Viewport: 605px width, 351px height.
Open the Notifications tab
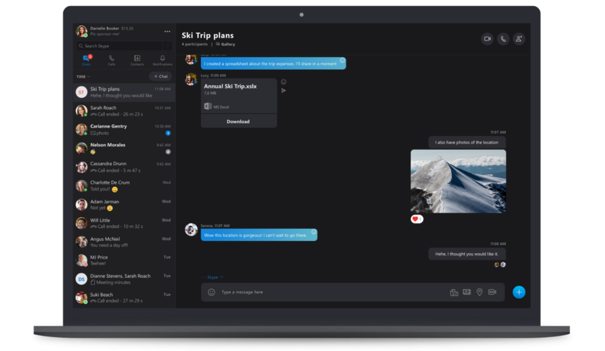(163, 60)
